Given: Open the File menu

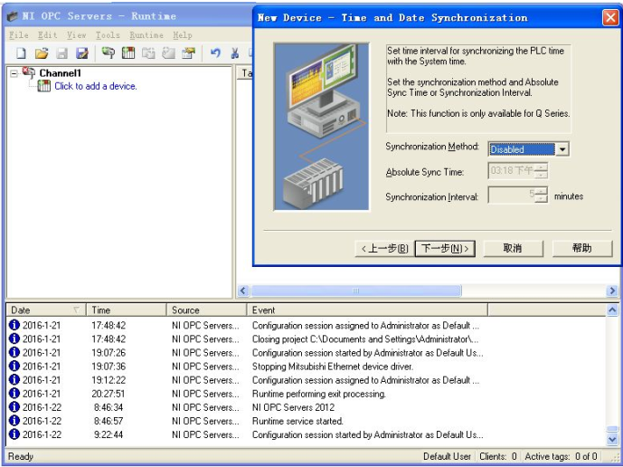Looking at the screenshot, I should pos(19,35).
